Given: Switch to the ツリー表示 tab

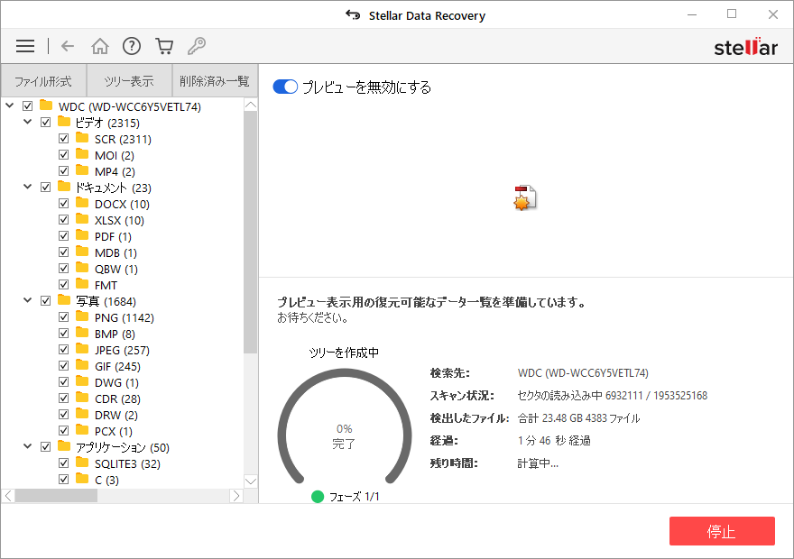Looking at the screenshot, I should pyautogui.click(x=129, y=80).
